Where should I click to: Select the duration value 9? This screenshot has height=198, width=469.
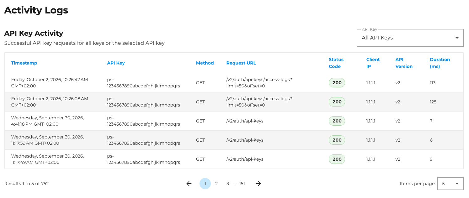click(431, 159)
